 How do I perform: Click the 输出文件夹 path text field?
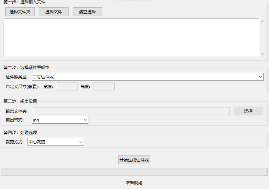point(130,111)
